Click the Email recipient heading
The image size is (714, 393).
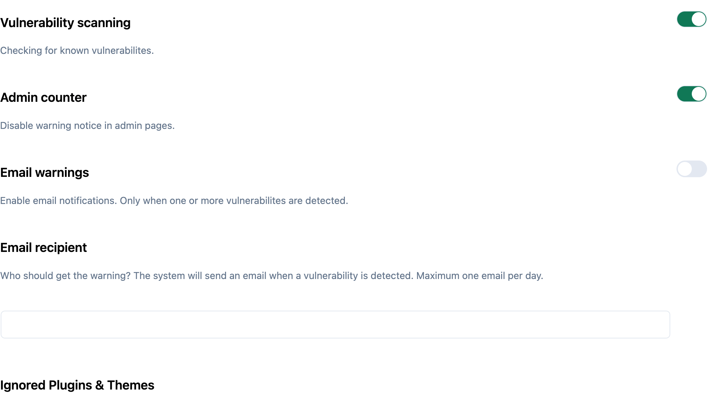point(43,248)
